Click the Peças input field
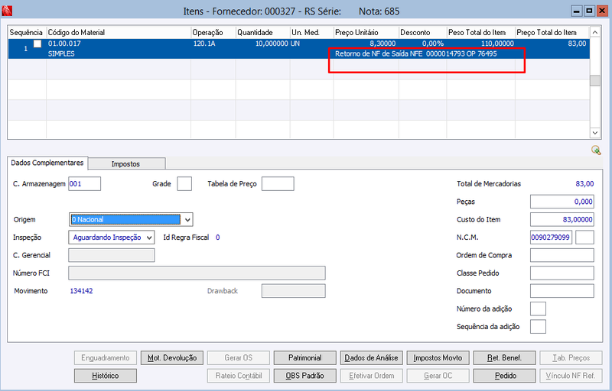Screen dimensions: 612x391 click(562, 202)
